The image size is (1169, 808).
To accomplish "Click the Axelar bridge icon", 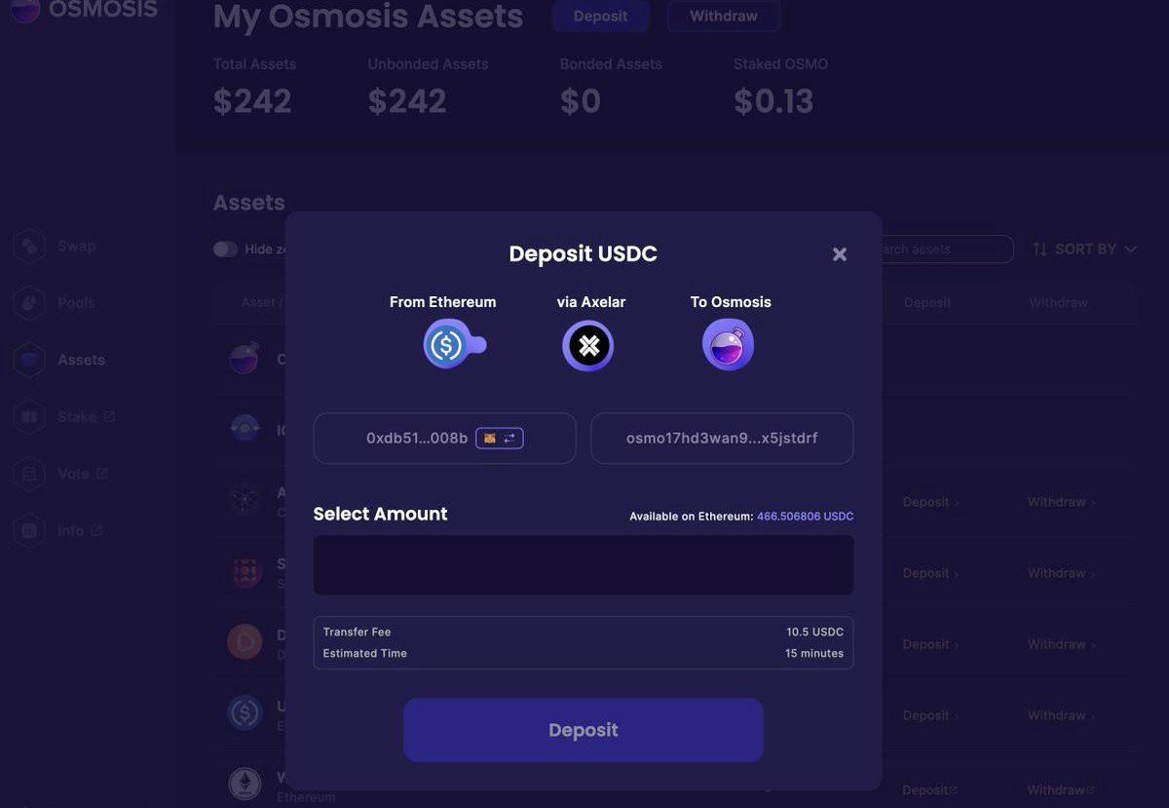I will 588,345.
